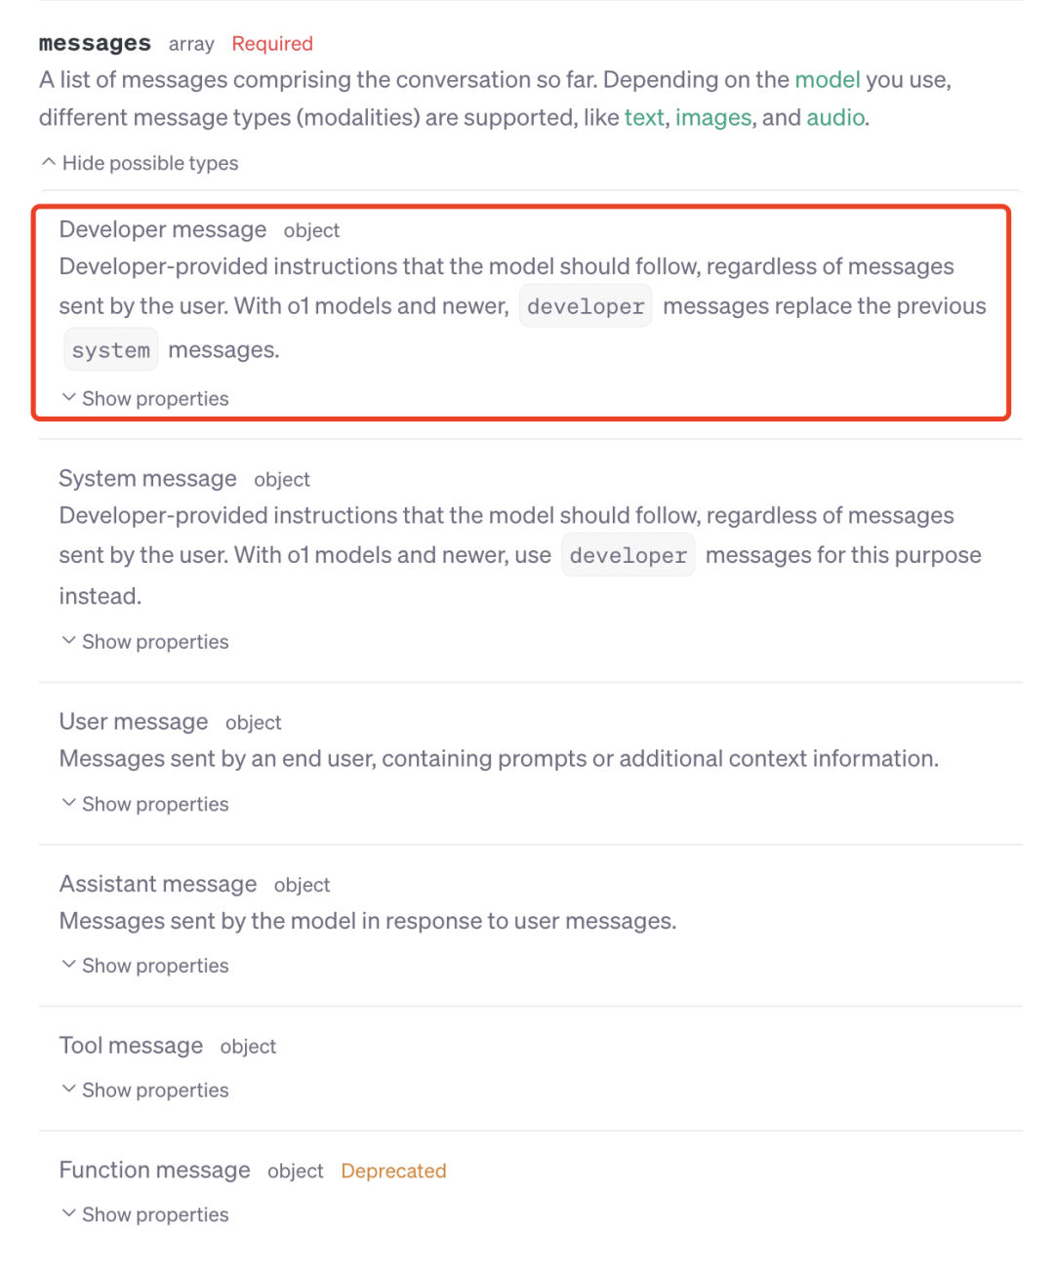This screenshot has height=1272, width=1054.
Task: Expand Developer message Show properties
Action: [x=144, y=399]
